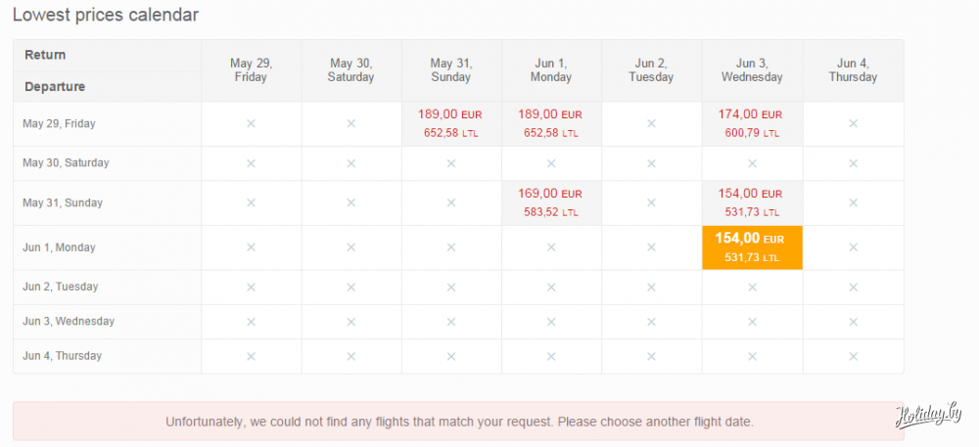
Task: Click Jun 2, Tuesday departure row label
Action: (63, 287)
